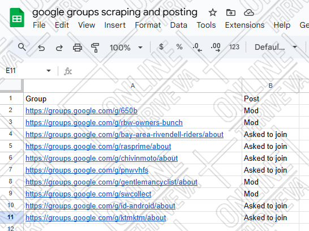The image size is (309, 231).
Task: Open the View menu
Action: [x=87, y=25]
